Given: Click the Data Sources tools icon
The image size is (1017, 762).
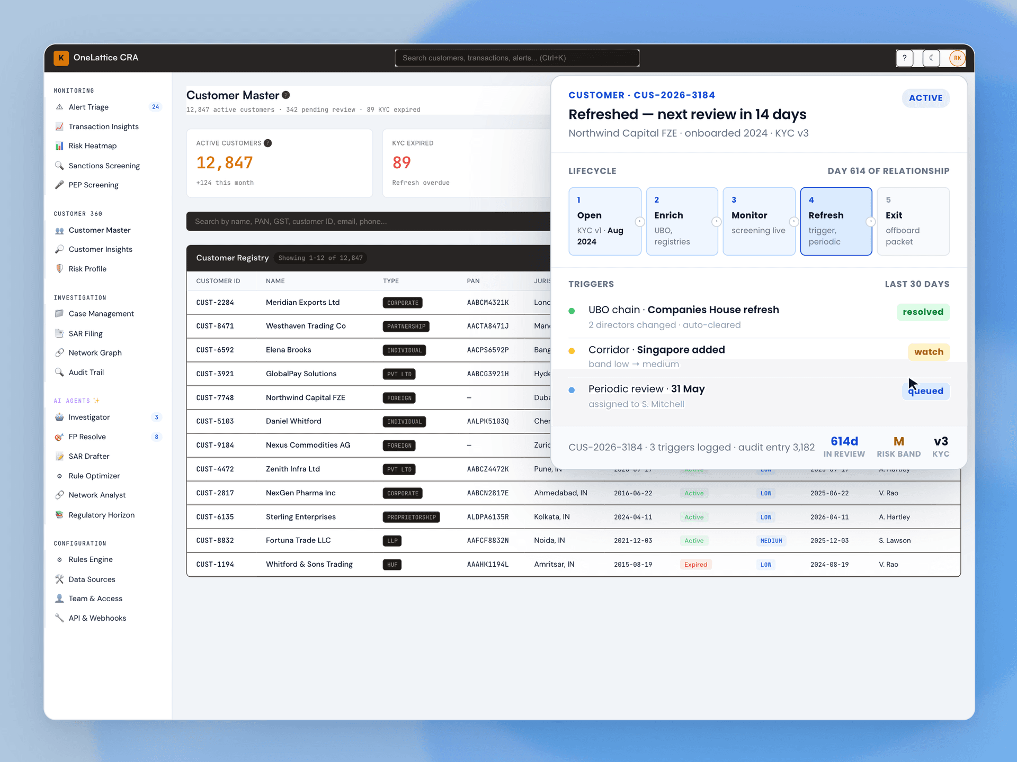Looking at the screenshot, I should (59, 579).
